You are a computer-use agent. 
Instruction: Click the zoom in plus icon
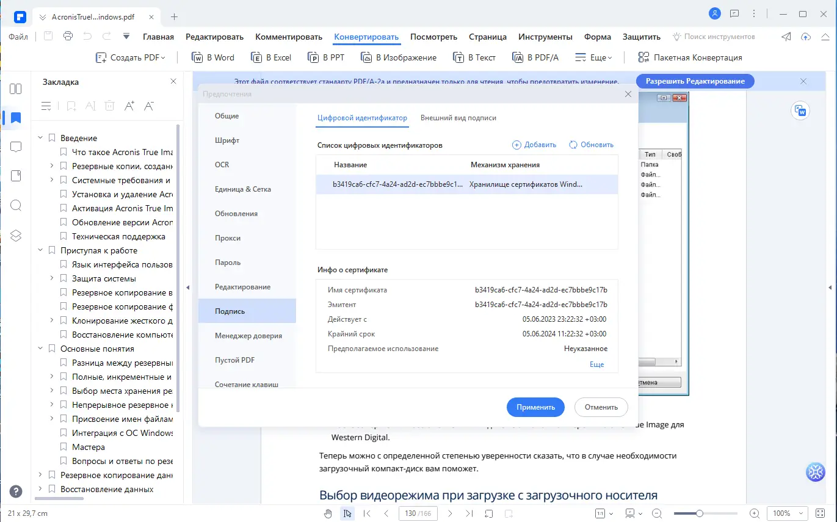755,513
